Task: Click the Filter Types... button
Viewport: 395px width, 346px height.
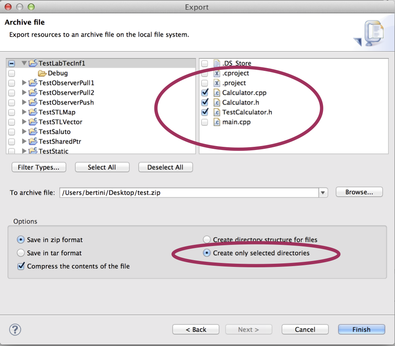Action: click(x=39, y=167)
